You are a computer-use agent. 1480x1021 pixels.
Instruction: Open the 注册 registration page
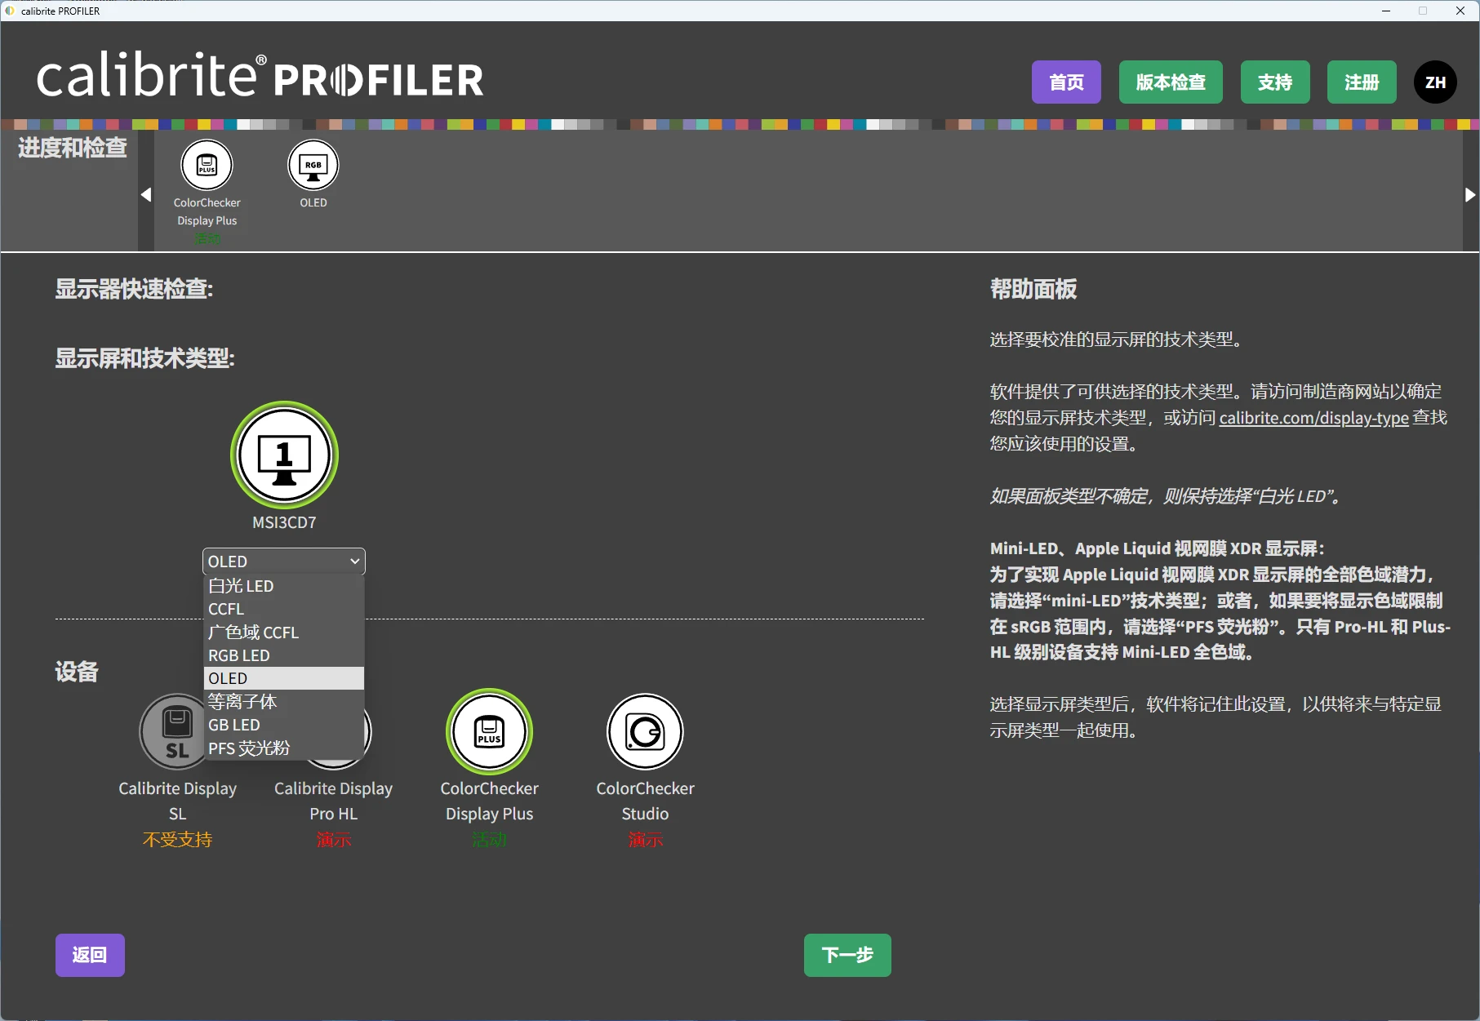(1362, 82)
